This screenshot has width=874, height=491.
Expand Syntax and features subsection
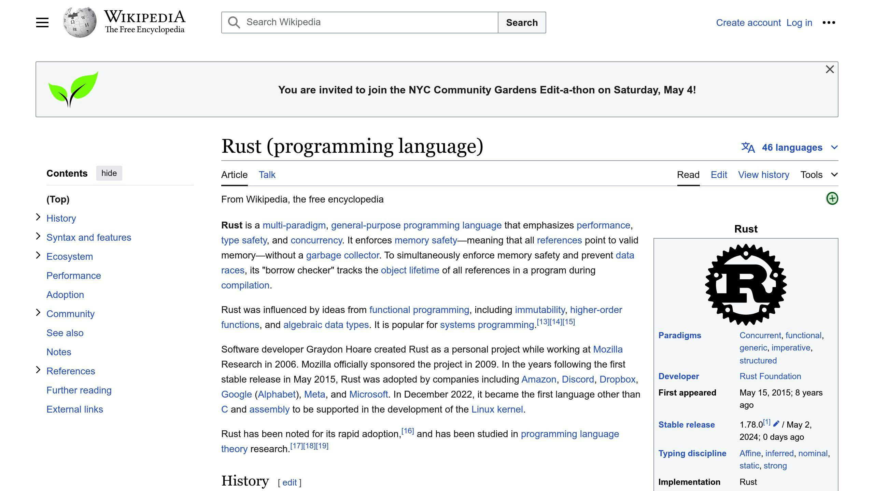point(38,236)
